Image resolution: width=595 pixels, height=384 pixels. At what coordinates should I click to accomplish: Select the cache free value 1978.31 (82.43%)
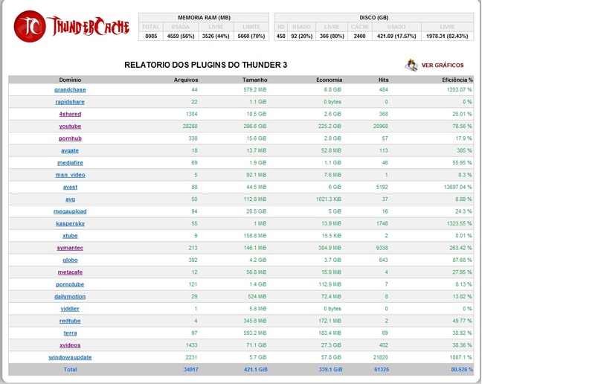click(448, 36)
